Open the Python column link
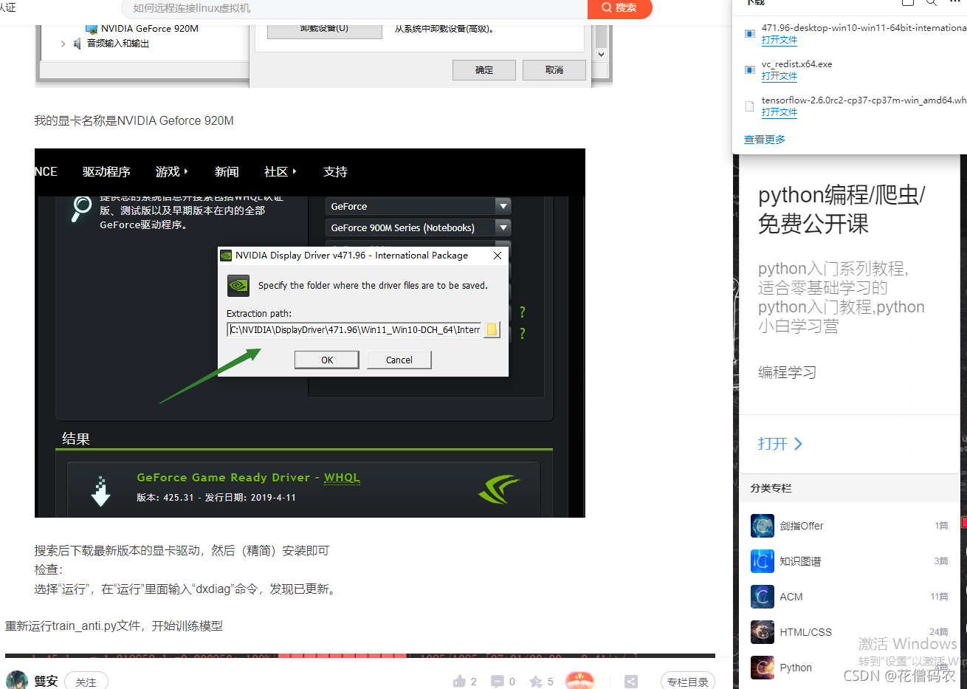Image resolution: width=967 pixels, height=689 pixels. tap(796, 668)
